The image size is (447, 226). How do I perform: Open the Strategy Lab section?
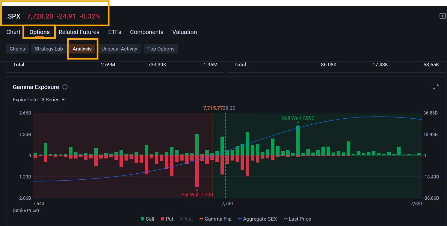(49, 49)
